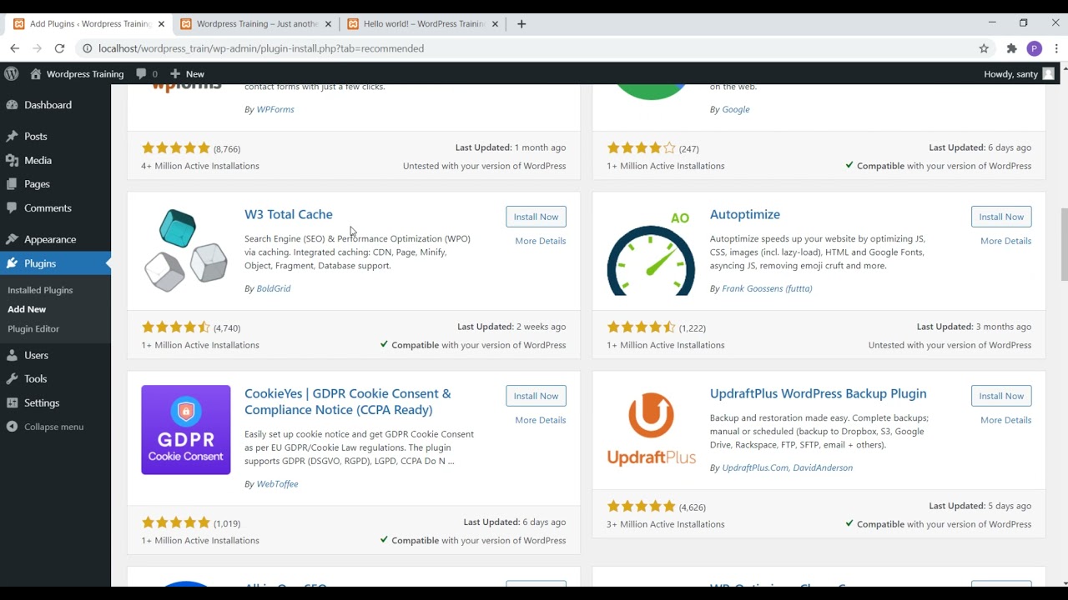Click the Appearance paintbrush icon
This screenshot has height=600, width=1068.
[x=12, y=239]
